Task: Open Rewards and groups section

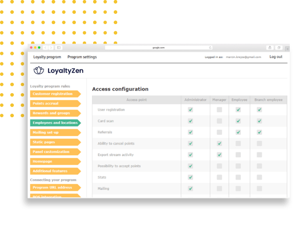Action: [x=55, y=113]
